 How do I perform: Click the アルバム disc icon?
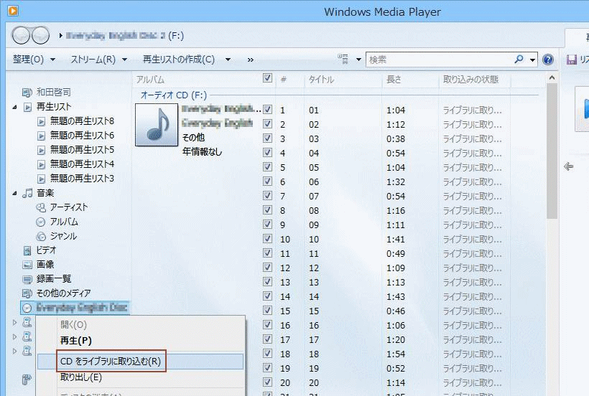coord(40,222)
